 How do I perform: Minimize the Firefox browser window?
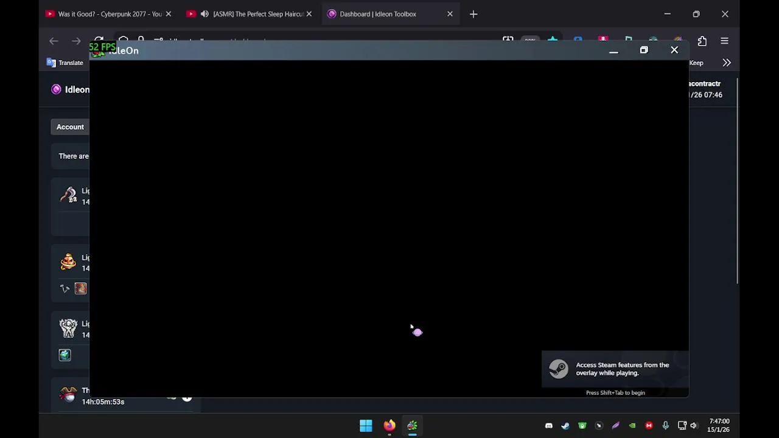point(668,14)
